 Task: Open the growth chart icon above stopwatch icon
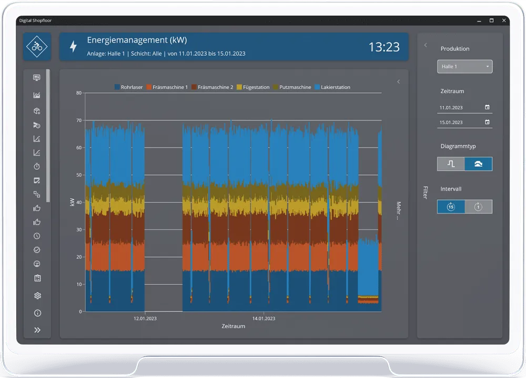pos(37,153)
